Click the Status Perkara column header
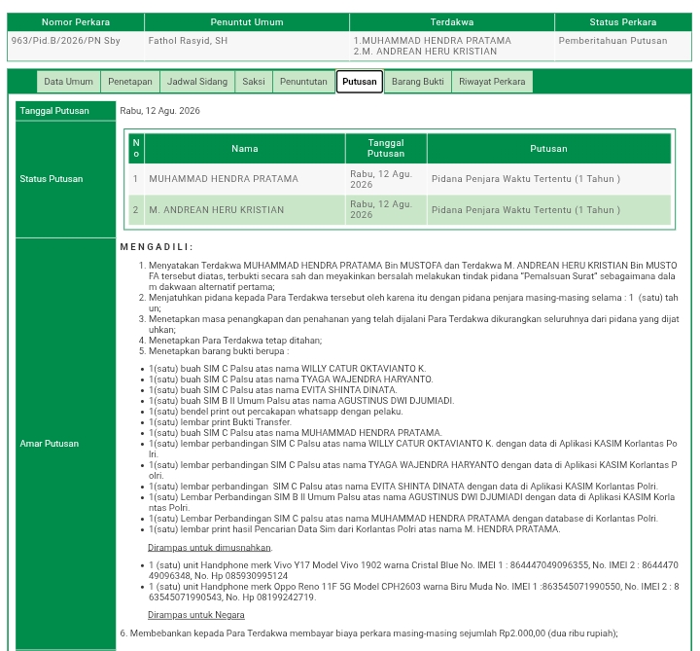Image resolution: width=700 pixels, height=651 pixels. 623,22
